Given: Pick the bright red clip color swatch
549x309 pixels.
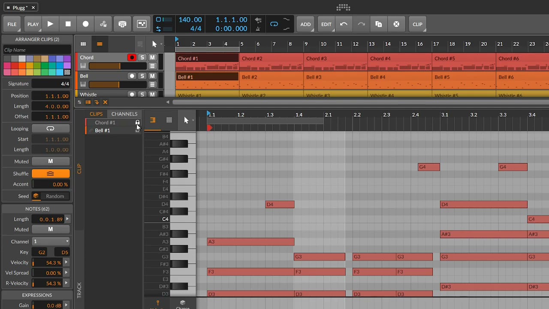Looking at the screenshot, I should 14,66.
